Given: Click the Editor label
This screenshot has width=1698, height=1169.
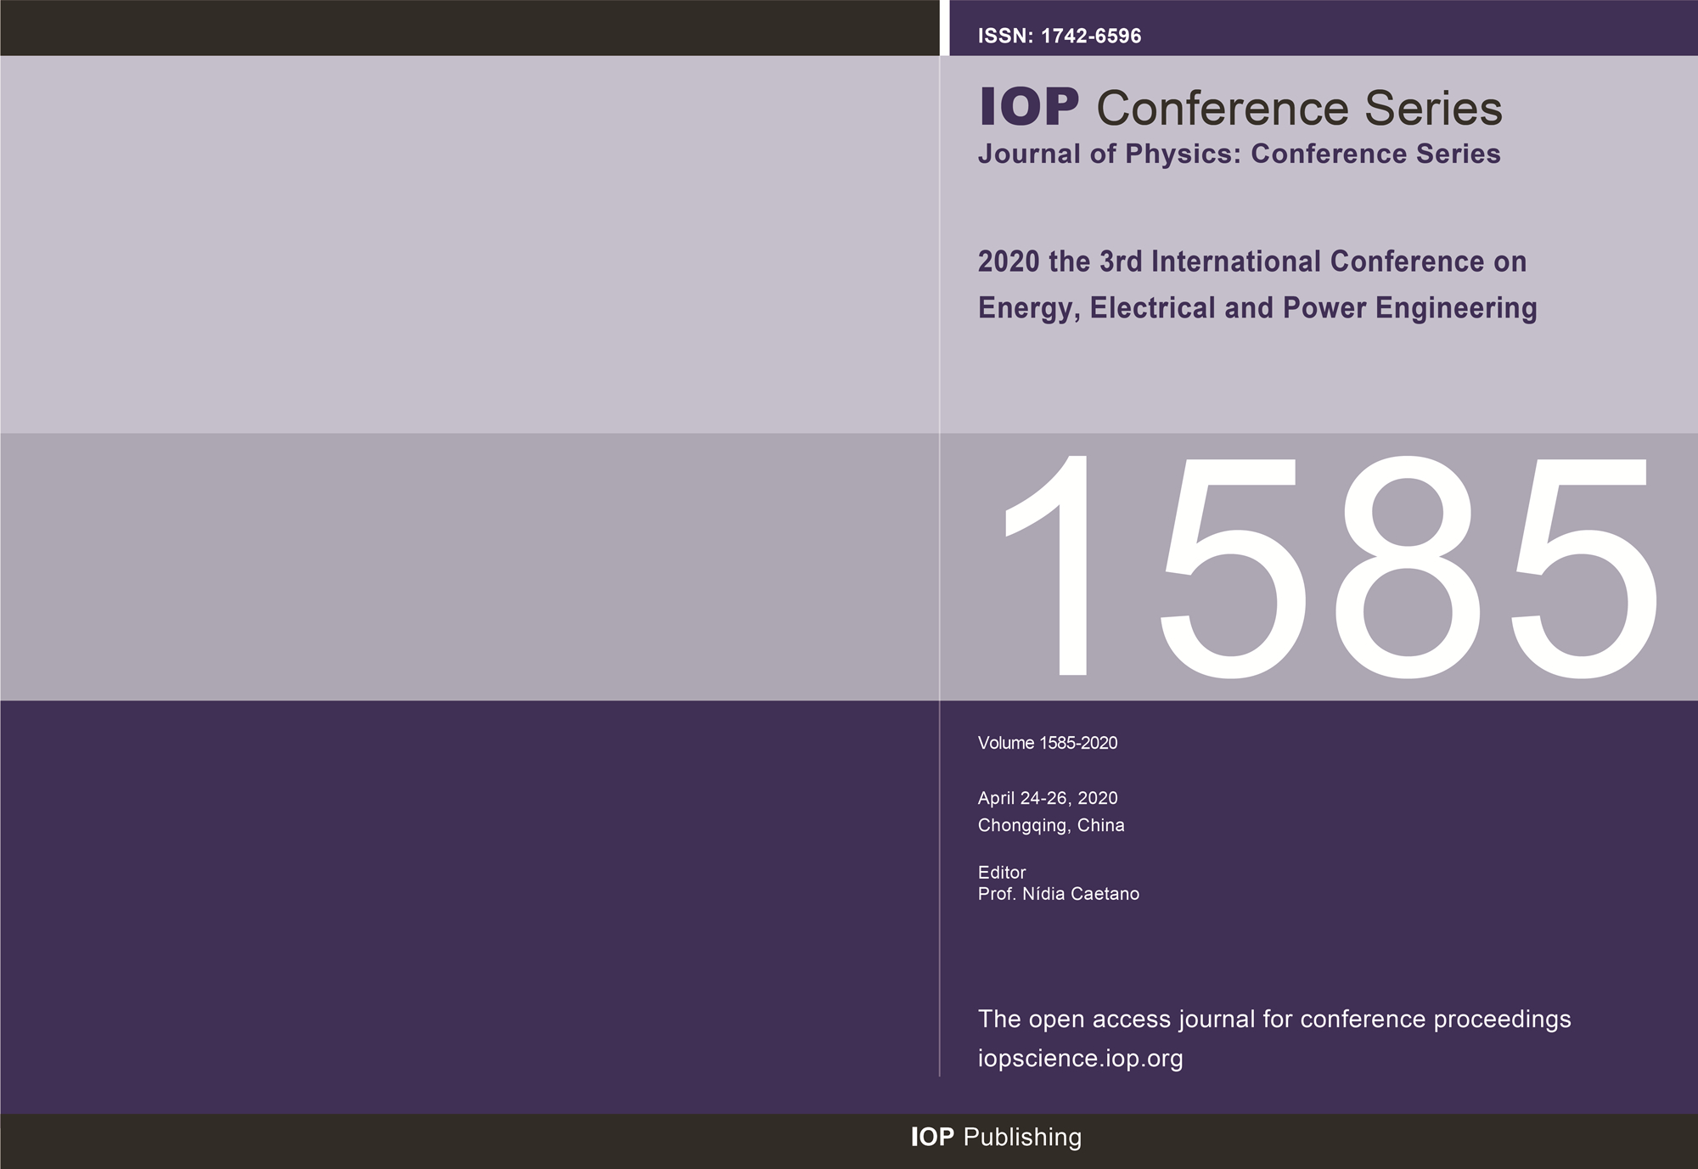Looking at the screenshot, I should coord(1002,872).
